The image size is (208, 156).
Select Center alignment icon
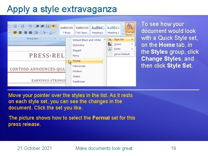click(20, 32)
